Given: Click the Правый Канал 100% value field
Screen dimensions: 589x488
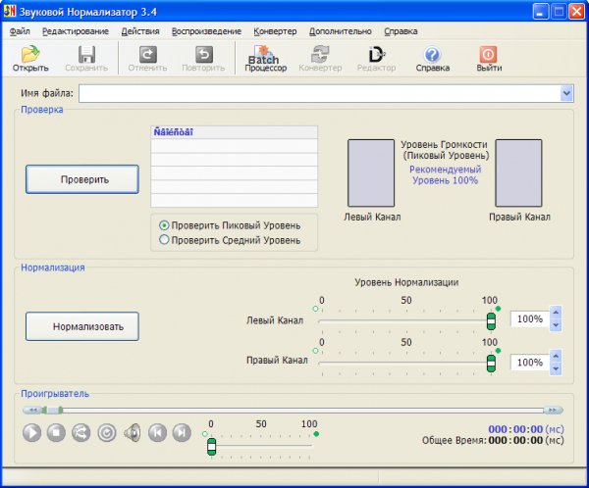Looking at the screenshot, I should (530, 363).
